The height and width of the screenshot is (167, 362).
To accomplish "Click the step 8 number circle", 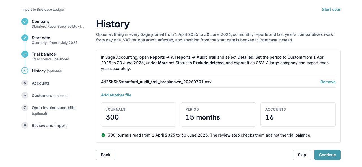I will tap(25, 125).
